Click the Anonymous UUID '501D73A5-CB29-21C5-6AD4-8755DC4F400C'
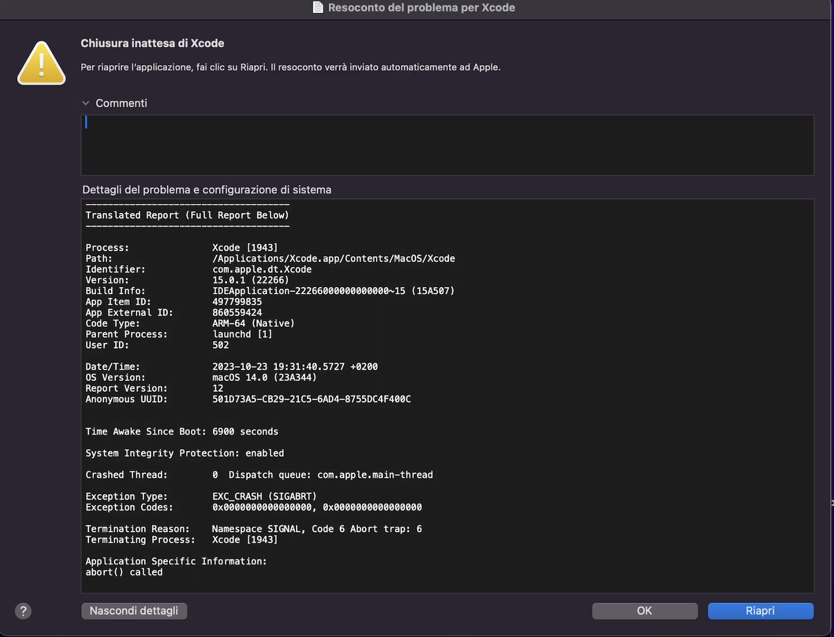834x637 pixels. pyautogui.click(x=311, y=399)
